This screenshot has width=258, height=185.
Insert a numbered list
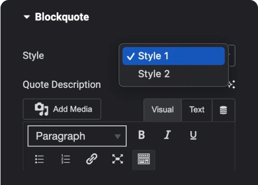point(65,159)
